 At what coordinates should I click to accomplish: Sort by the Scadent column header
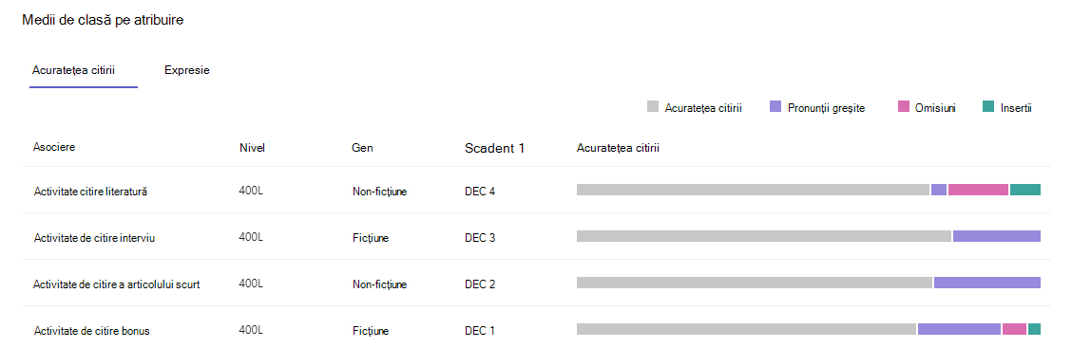(494, 148)
